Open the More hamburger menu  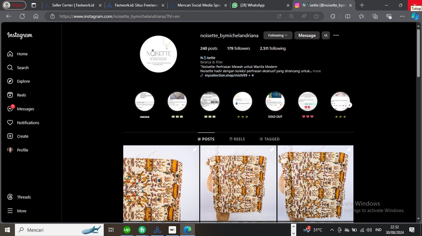(x=16, y=211)
